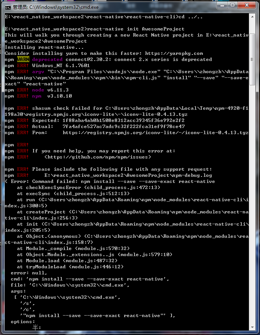260x335 pixels.
Task: Click the 'Windows_NT 6.1.7601' text
Action: (61, 66)
